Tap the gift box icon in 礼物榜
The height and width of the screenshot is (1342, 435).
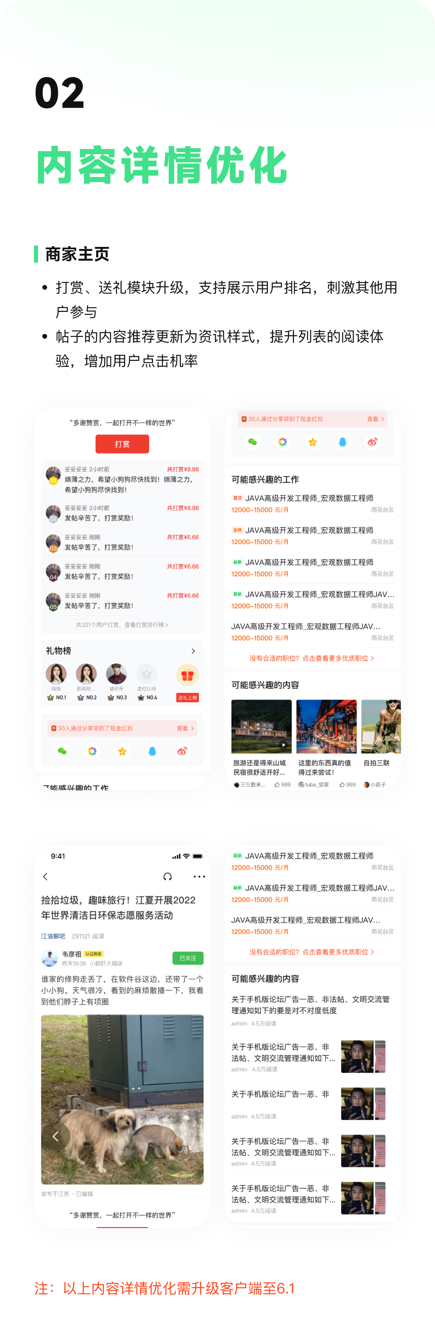click(x=187, y=675)
